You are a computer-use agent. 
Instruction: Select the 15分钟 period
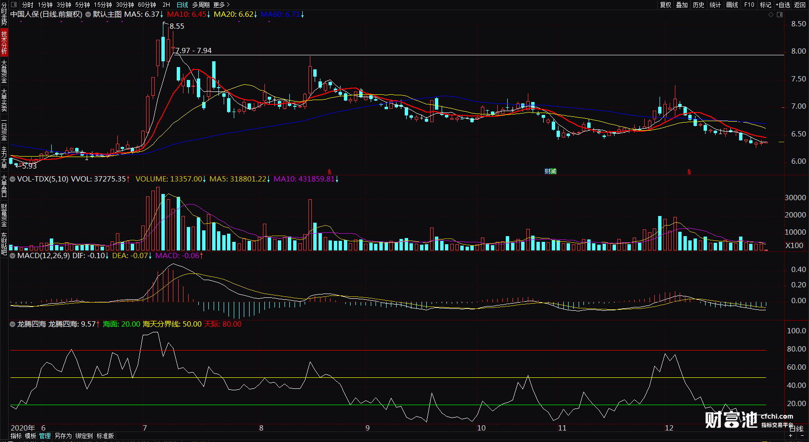(x=103, y=5)
